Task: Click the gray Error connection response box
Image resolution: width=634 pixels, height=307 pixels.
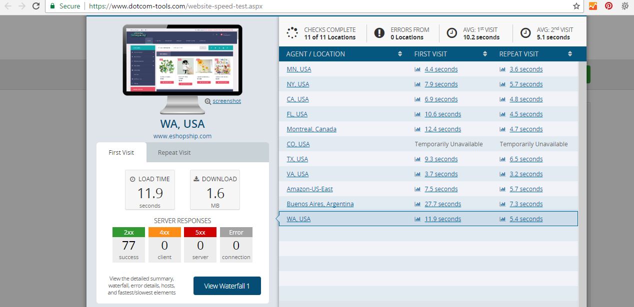Action: pos(236,245)
